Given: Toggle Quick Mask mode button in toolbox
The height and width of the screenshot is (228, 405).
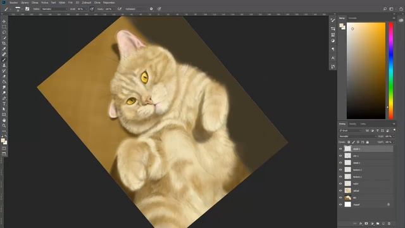Looking at the screenshot, I should 4,148.
